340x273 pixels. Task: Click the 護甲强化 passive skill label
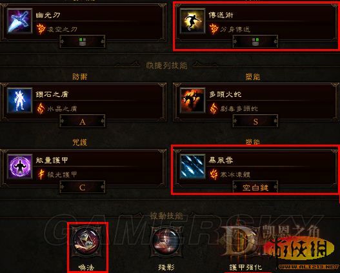tap(246, 267)
